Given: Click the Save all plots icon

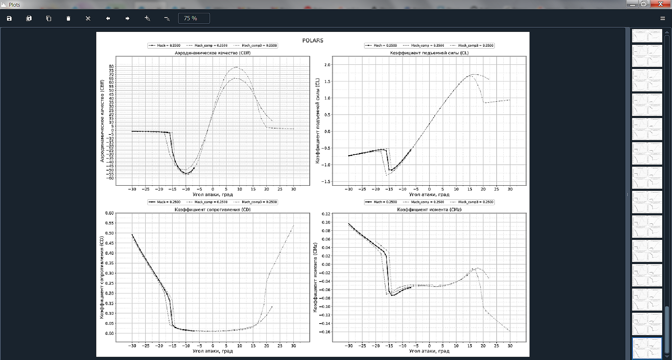Looking at the screenshot, I should tap(29, 19).
